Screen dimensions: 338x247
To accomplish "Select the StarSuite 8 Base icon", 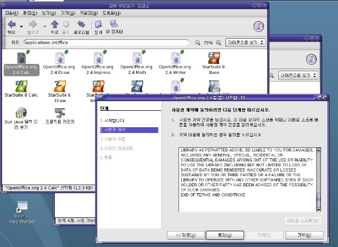I will click(x=214, y=58).
